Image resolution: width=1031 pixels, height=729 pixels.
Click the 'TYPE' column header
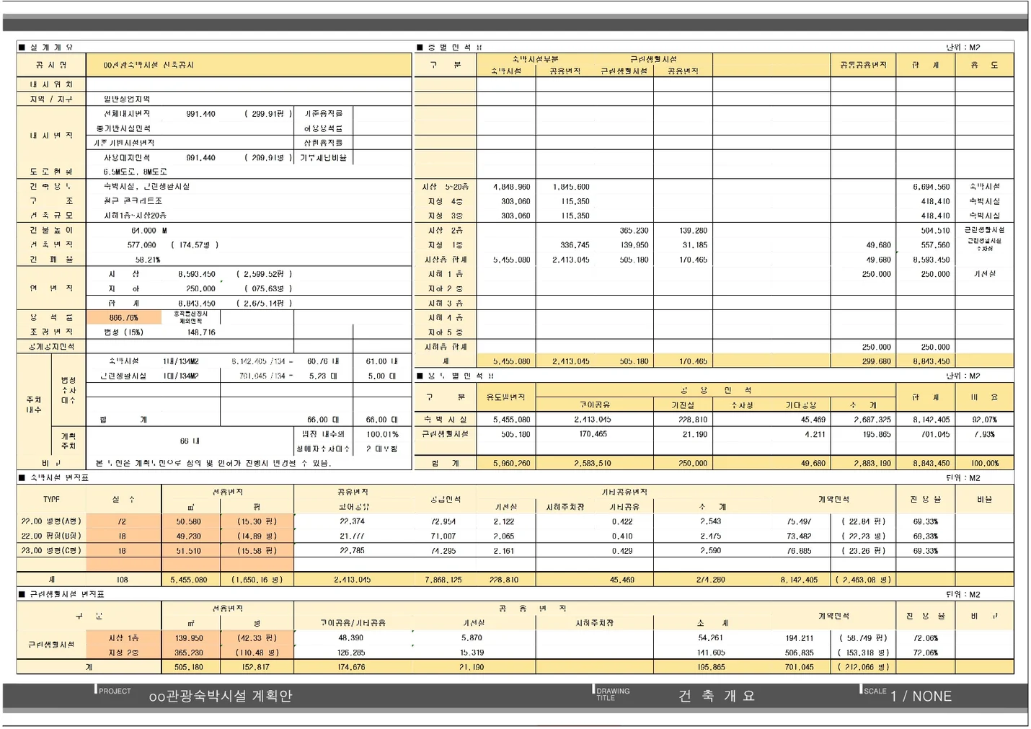pyautogui.click(x=51, y=500)
